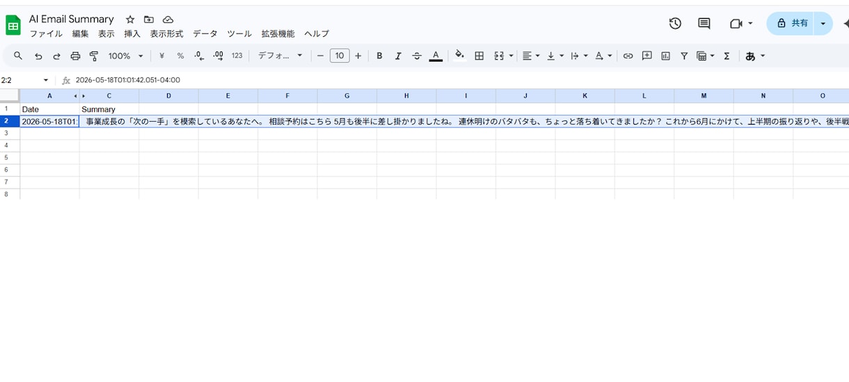
Task: Print the spreadsheet
Action: (x=75, y=56)
